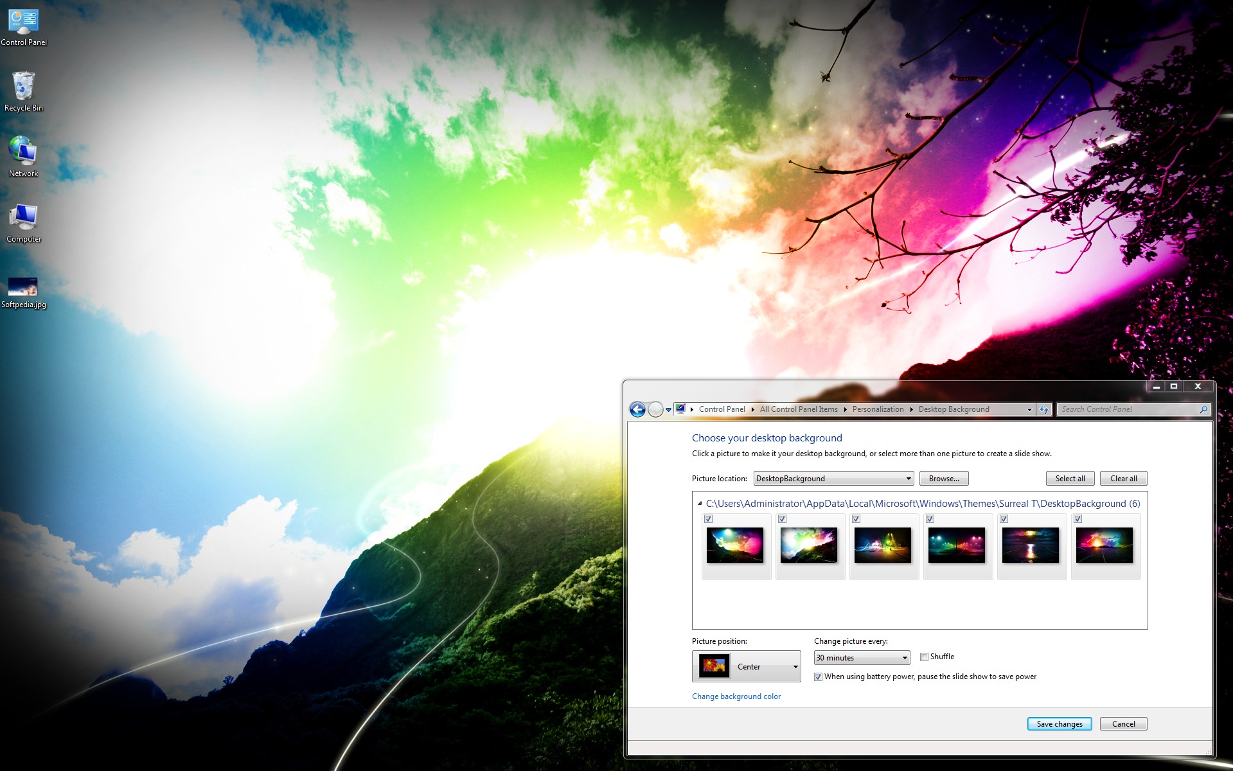Click the Browse... button
Image resolution: width=1233 pixels, height=771 pixels.
point(944,479)
